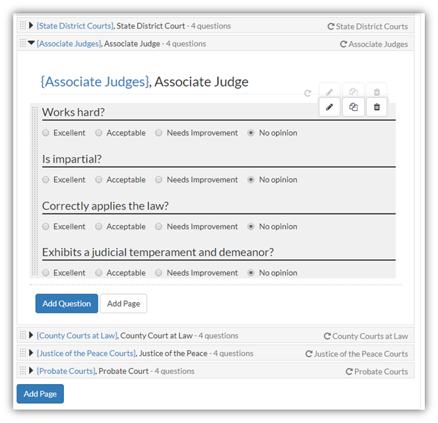Click the refresh icon beside the page title toolbar
Image resolution: width=438 pixels, height=423 pixels.
coord(307,93)
